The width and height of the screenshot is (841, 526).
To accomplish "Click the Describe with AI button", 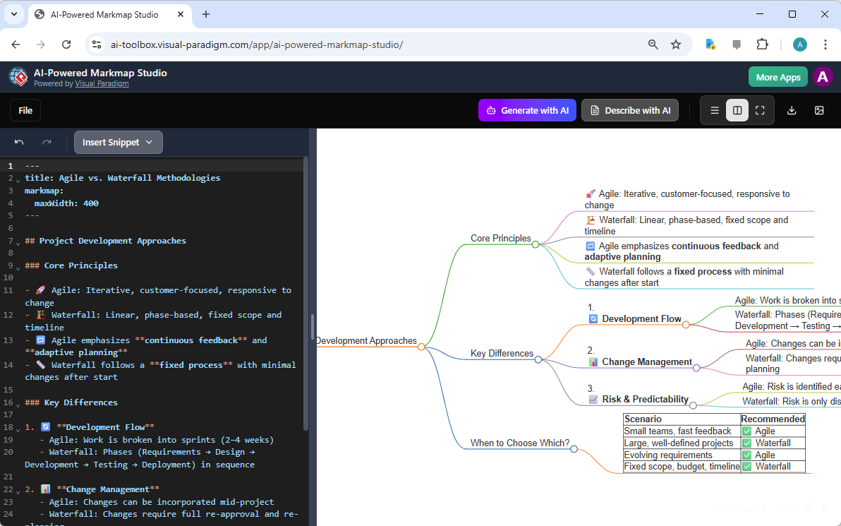I will [630, 110].
